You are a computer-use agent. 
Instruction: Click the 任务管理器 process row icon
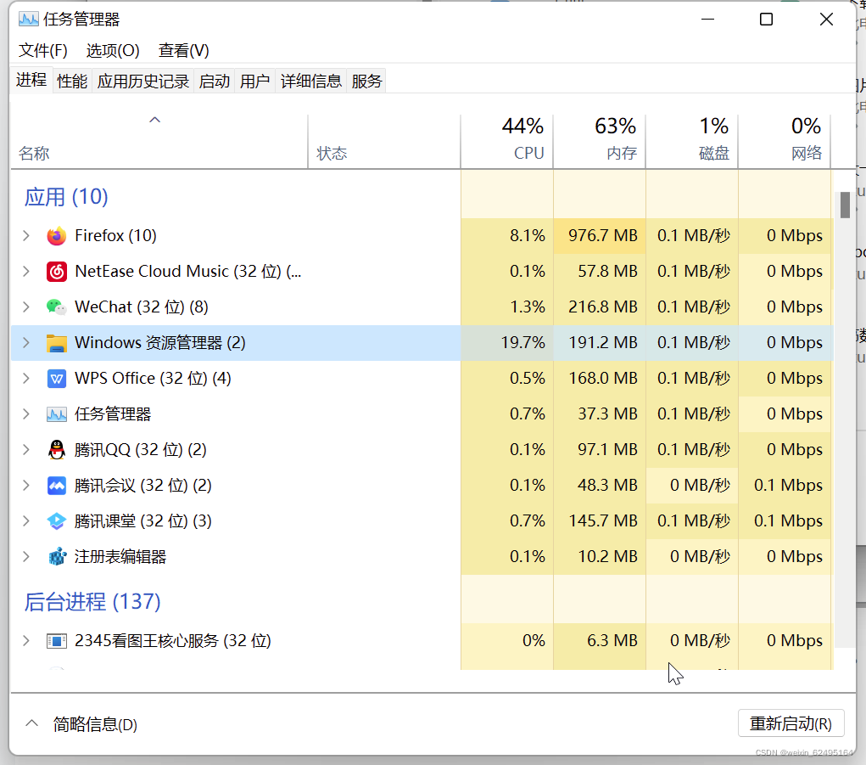click(x=56, y=414)
